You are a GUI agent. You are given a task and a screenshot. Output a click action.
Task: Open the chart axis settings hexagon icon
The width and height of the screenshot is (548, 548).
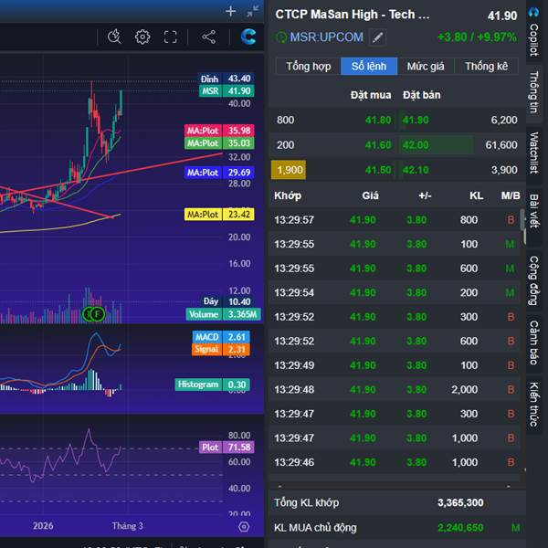point(244,526)
